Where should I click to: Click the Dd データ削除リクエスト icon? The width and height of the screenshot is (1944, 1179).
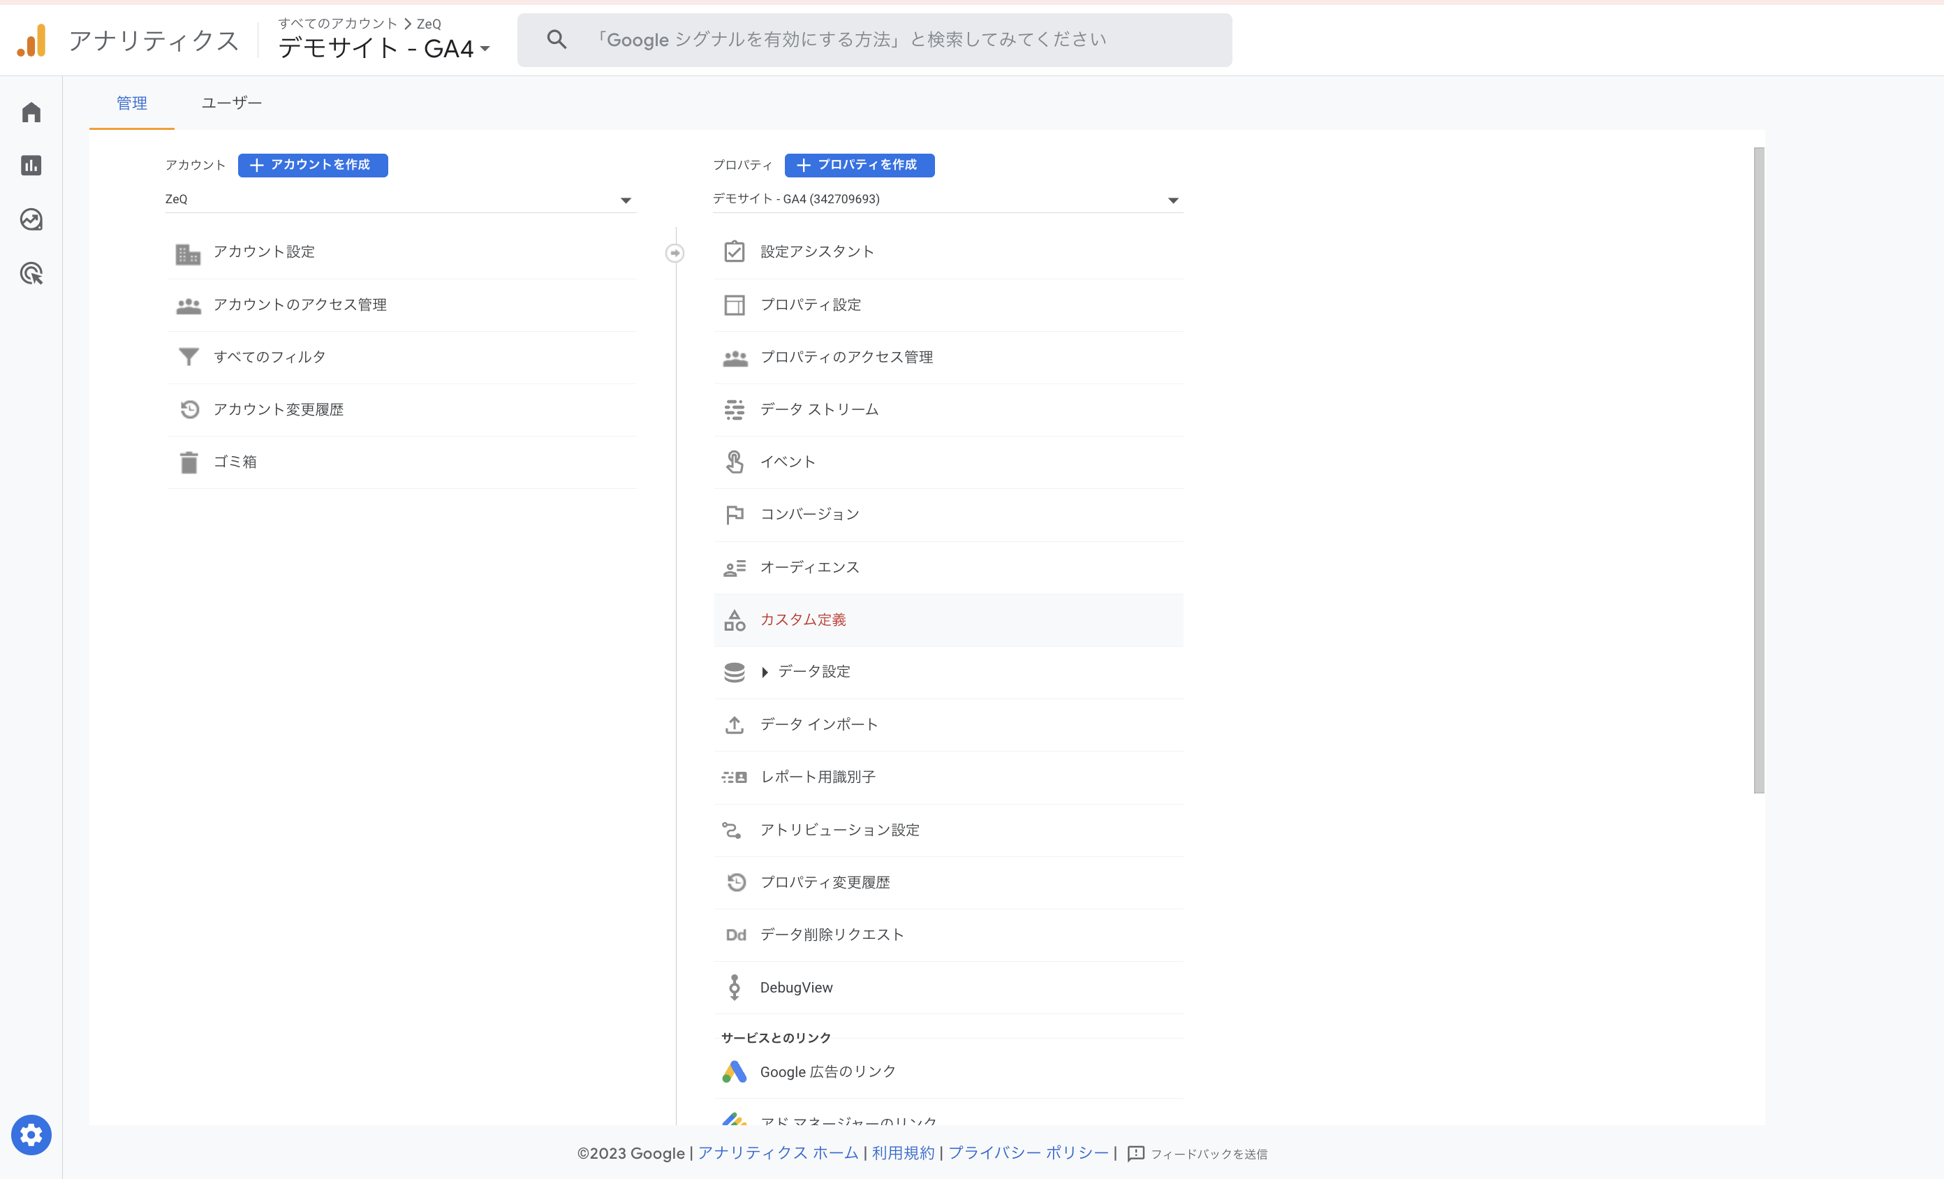pyautogui.click(x=736, y=935)
